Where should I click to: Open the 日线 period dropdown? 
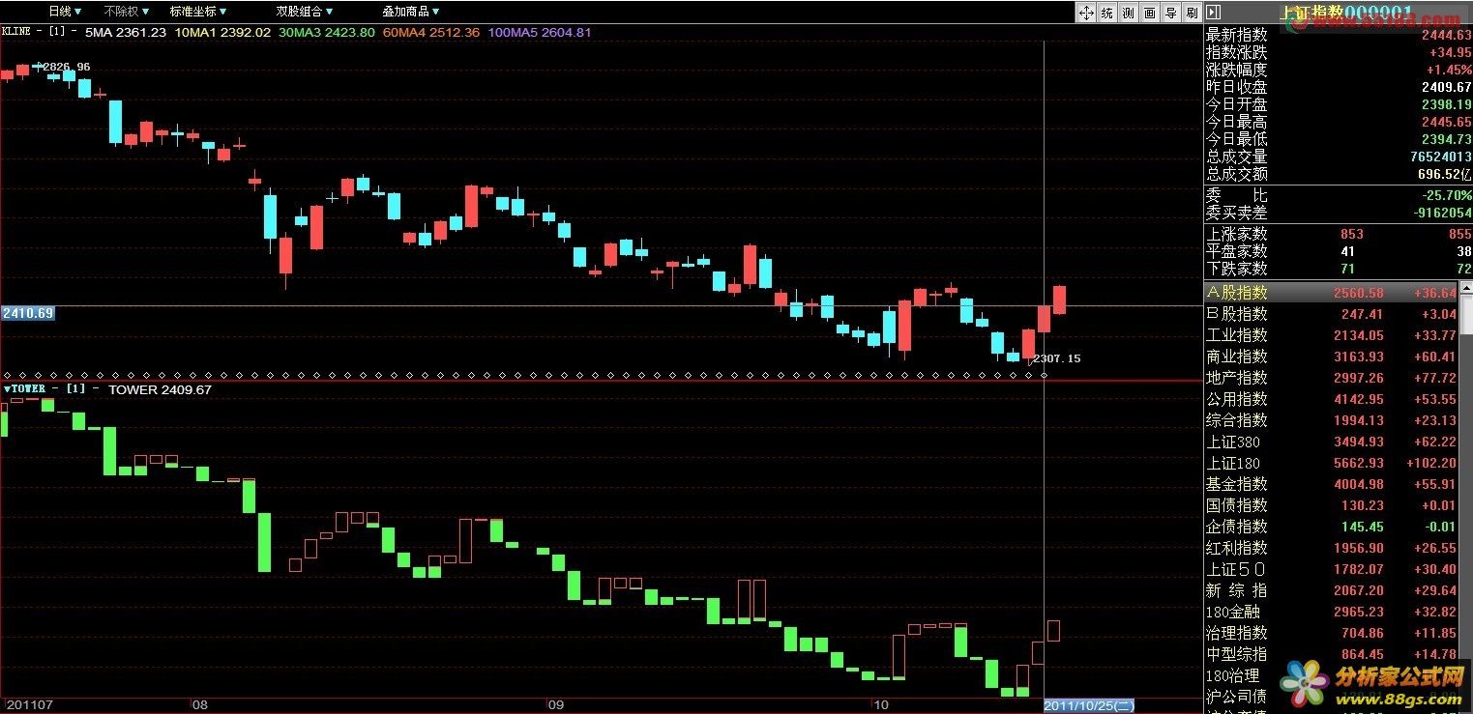click(65, 12)
